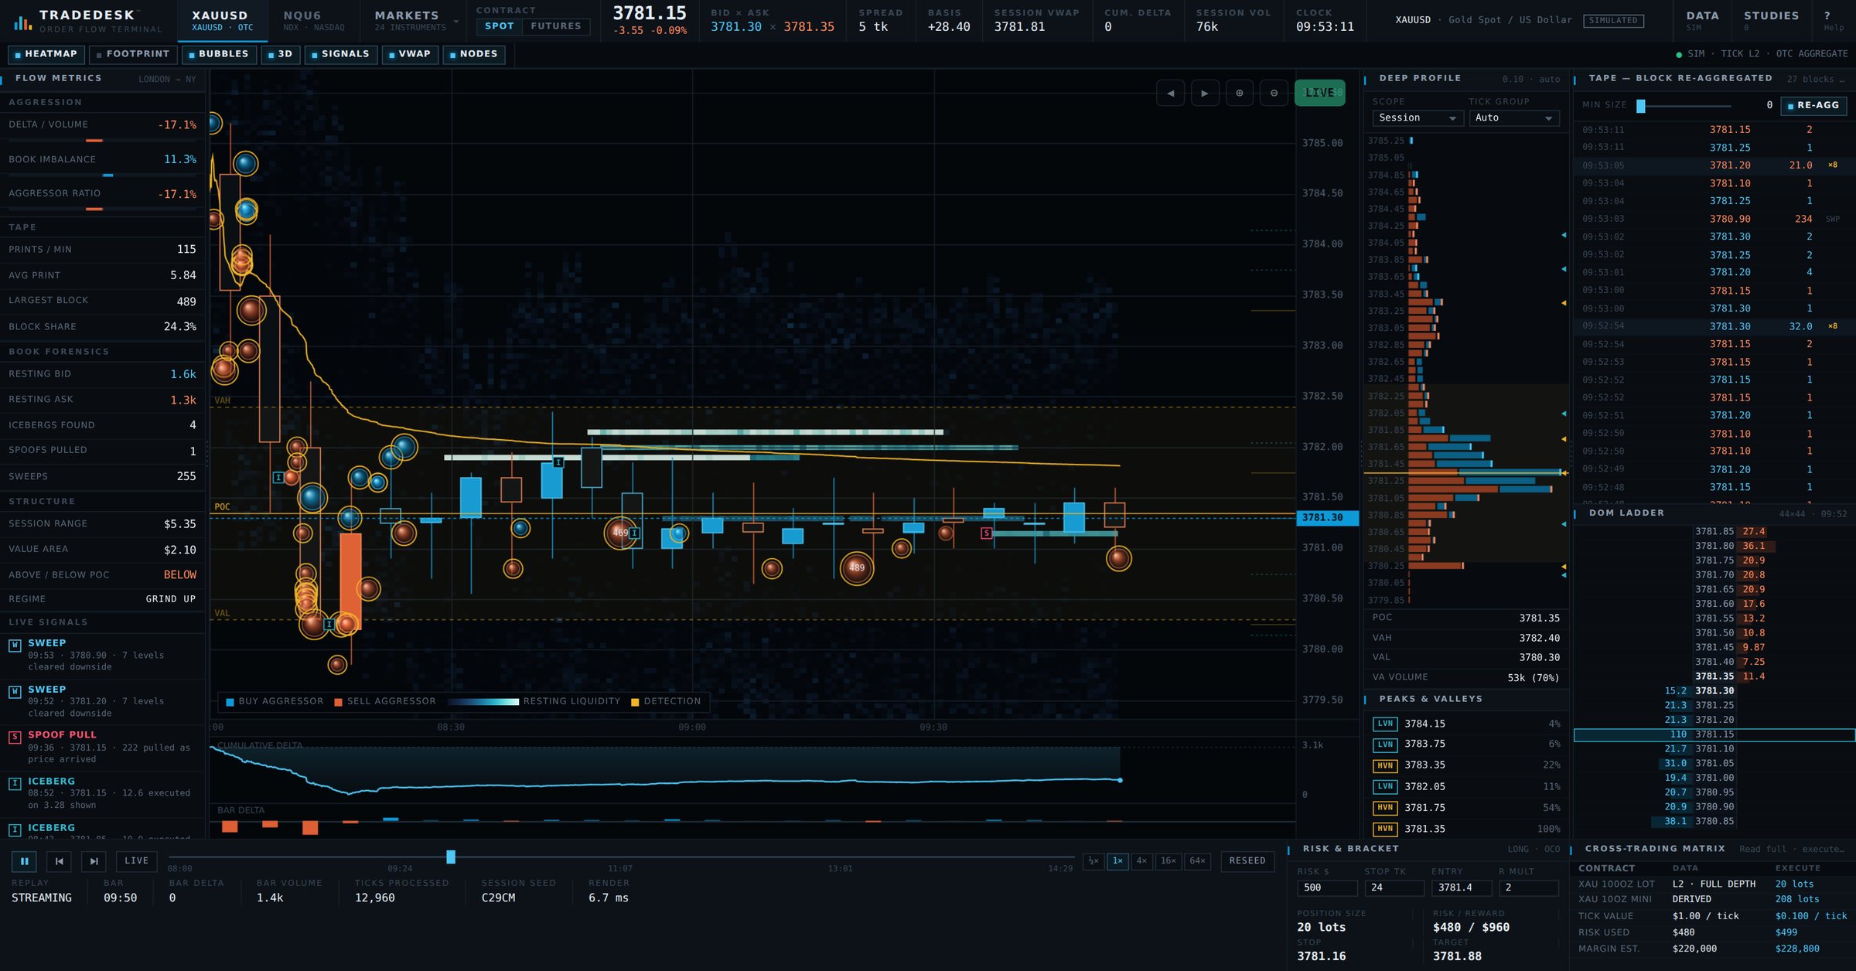1856x971 pixels.
Task: Switch contract to Futures
Action: click(x=555, y=26)
